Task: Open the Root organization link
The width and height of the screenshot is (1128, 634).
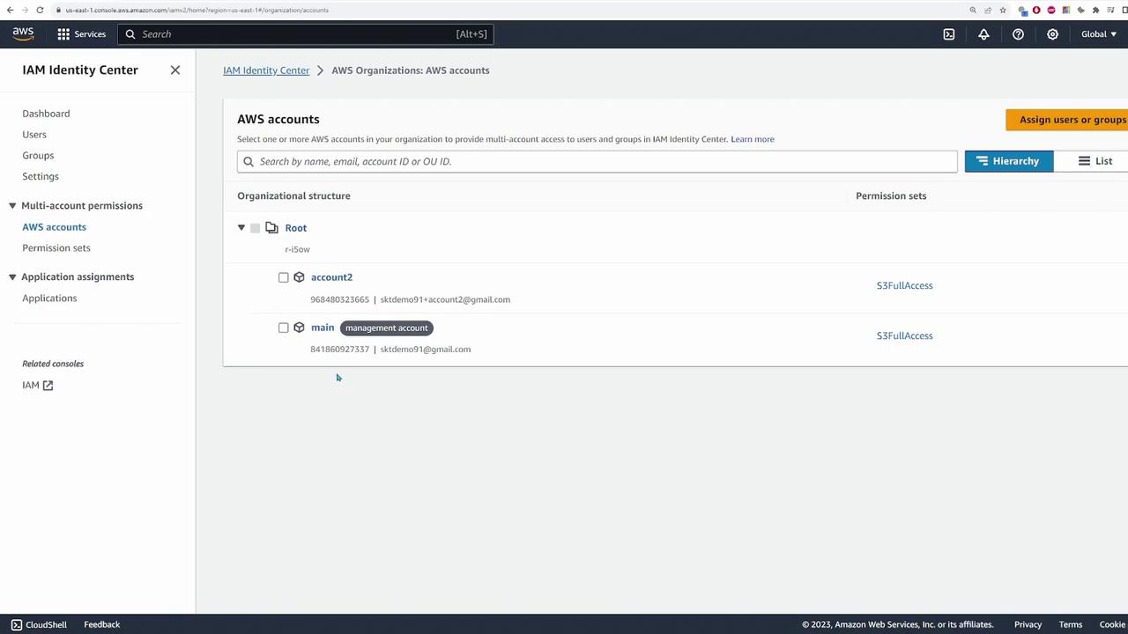Action: [296, 228]
